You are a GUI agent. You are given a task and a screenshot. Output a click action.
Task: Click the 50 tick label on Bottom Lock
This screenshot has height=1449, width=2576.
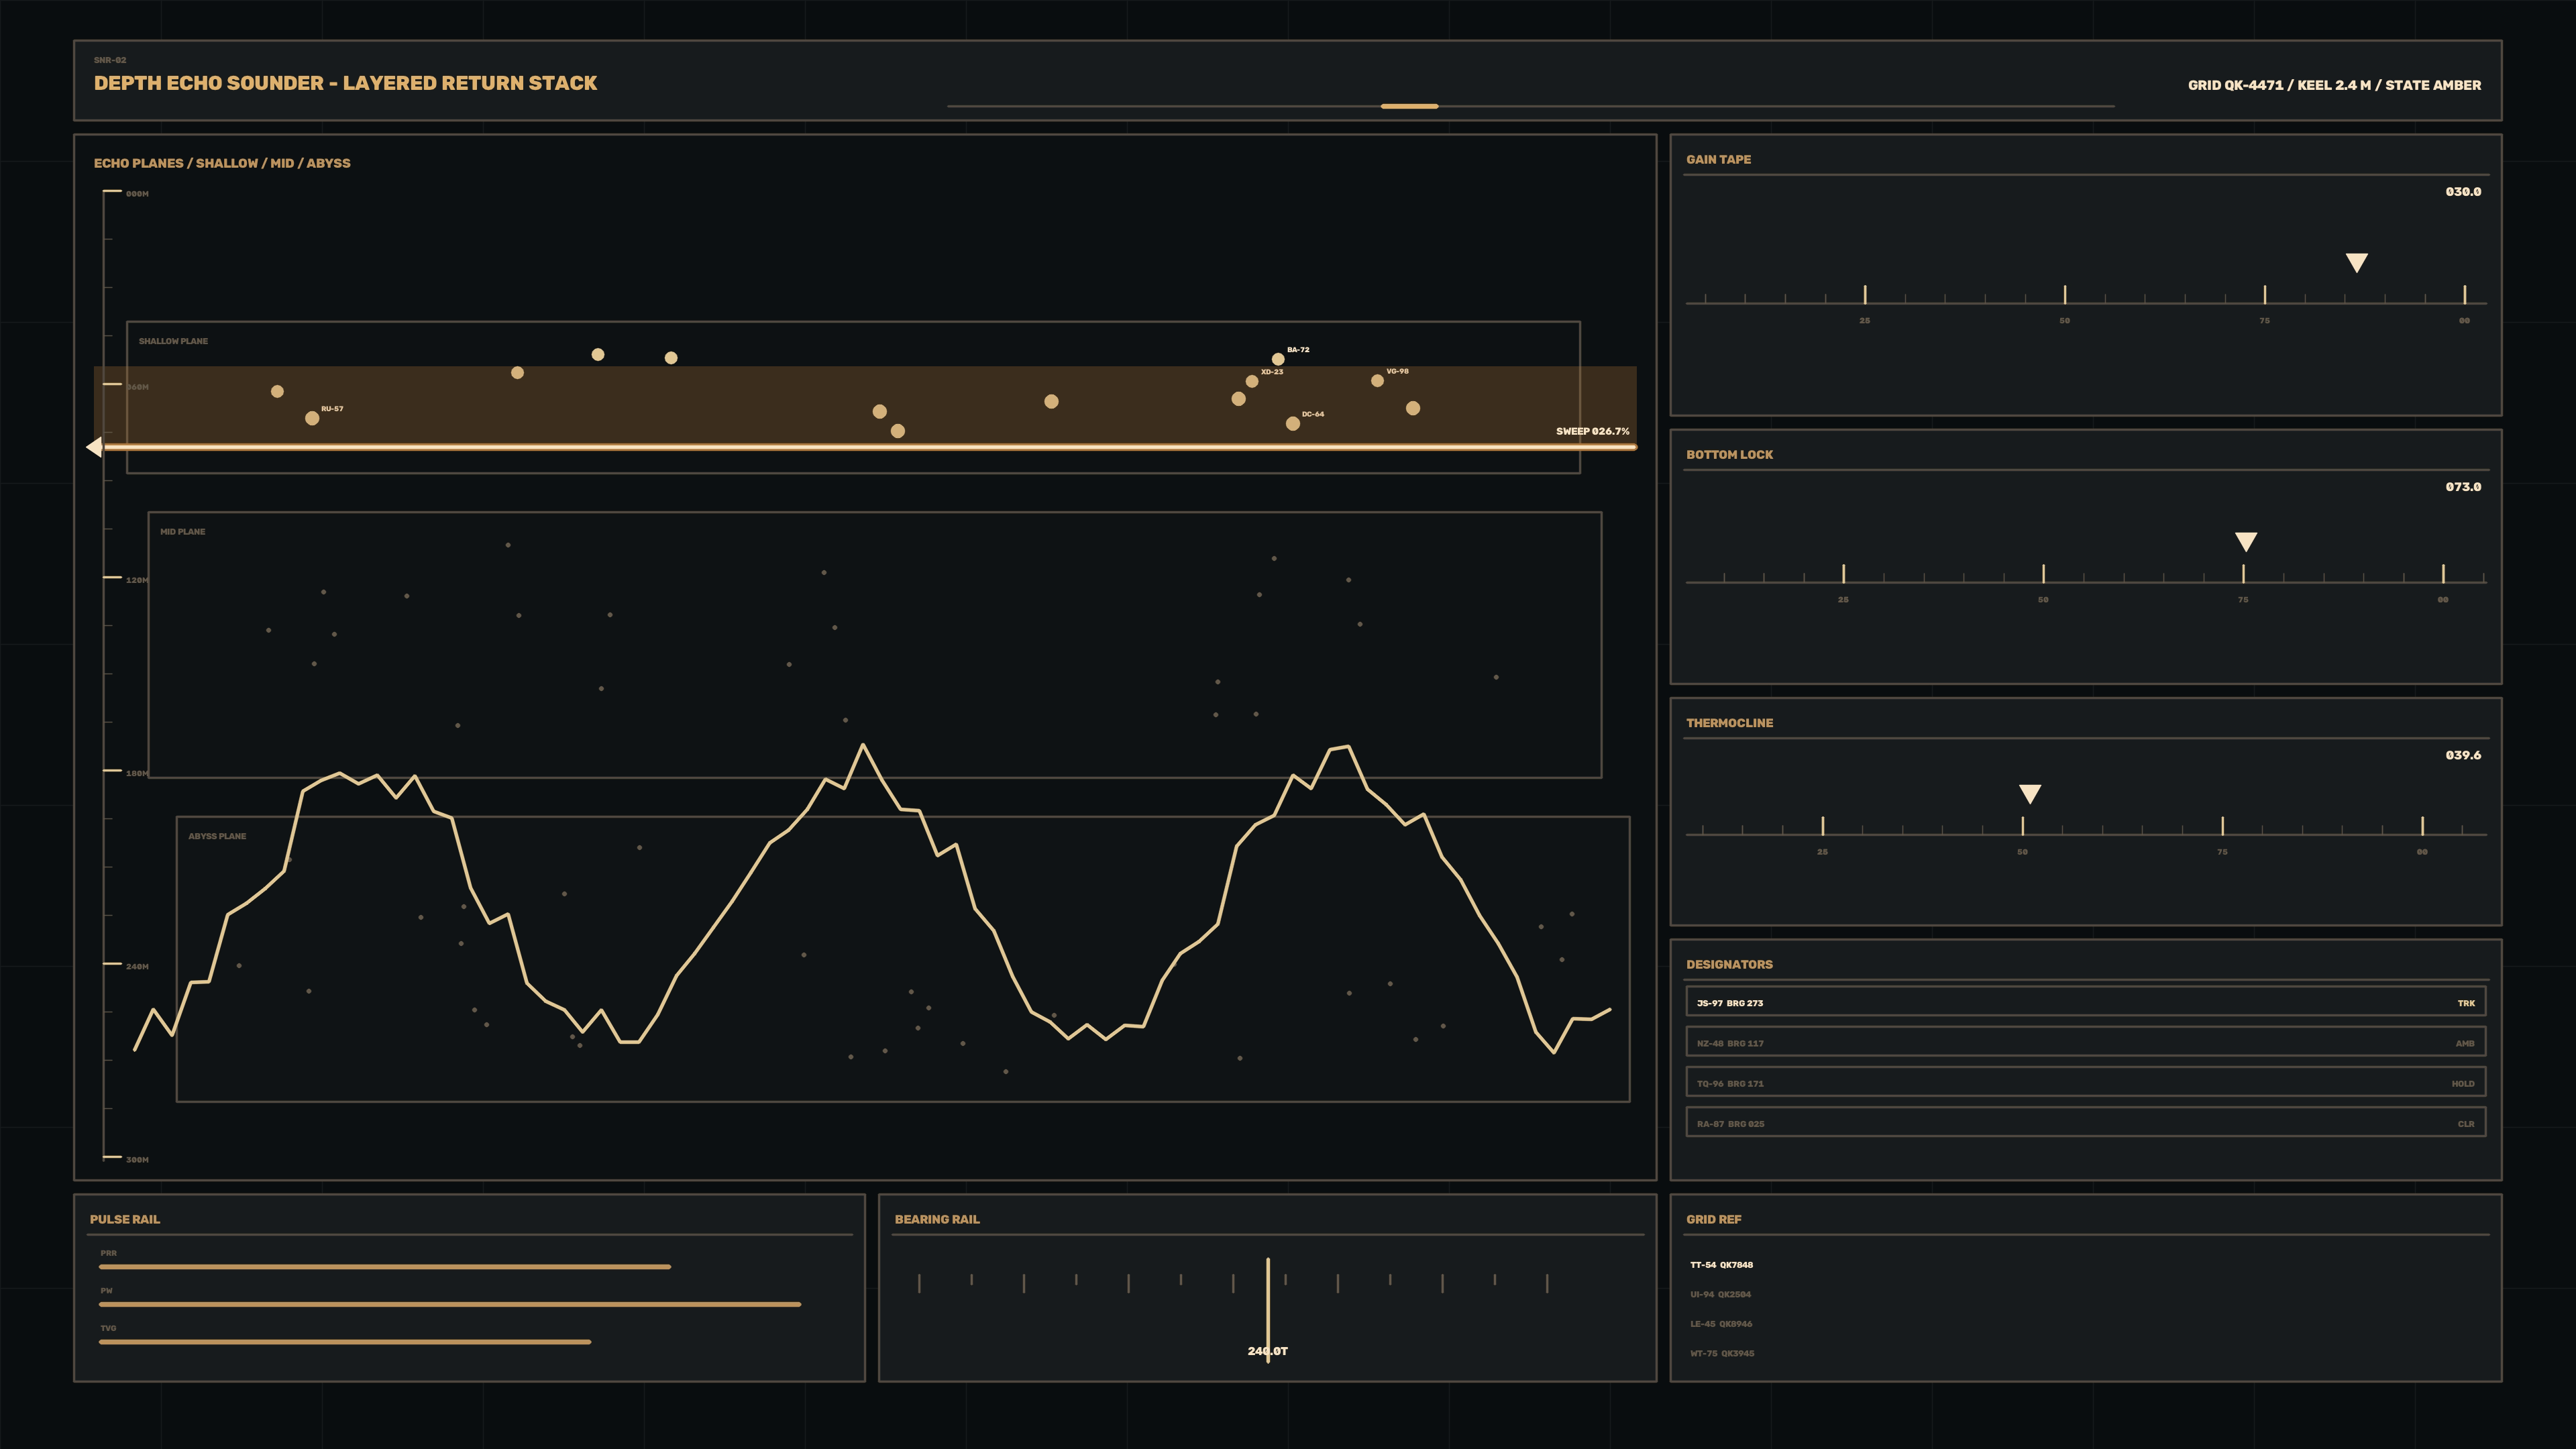point(2043,600)
